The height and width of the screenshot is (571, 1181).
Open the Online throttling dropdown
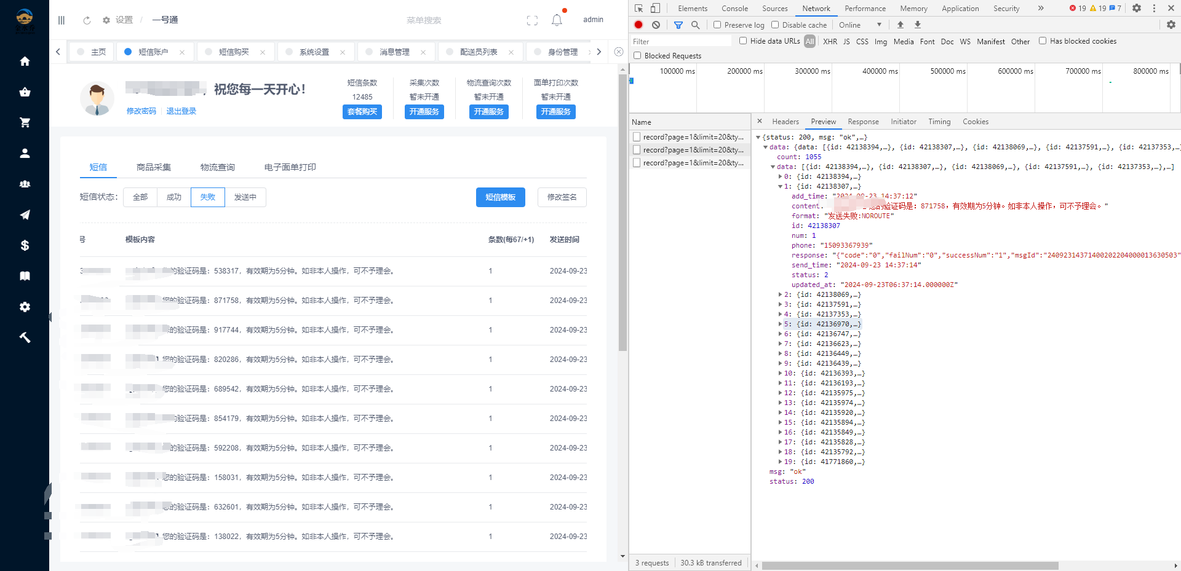tap(861, 25)
